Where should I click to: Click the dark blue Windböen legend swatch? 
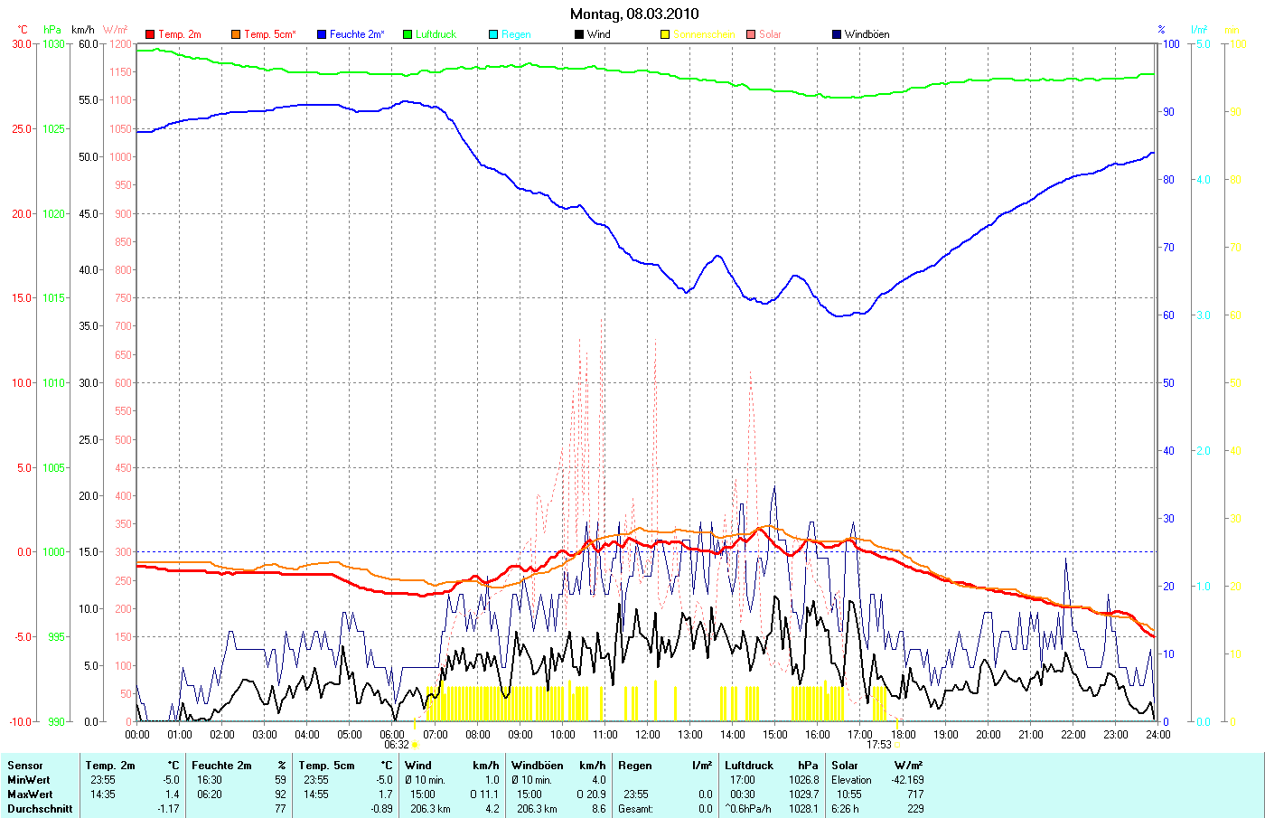(x=837, y=34)
